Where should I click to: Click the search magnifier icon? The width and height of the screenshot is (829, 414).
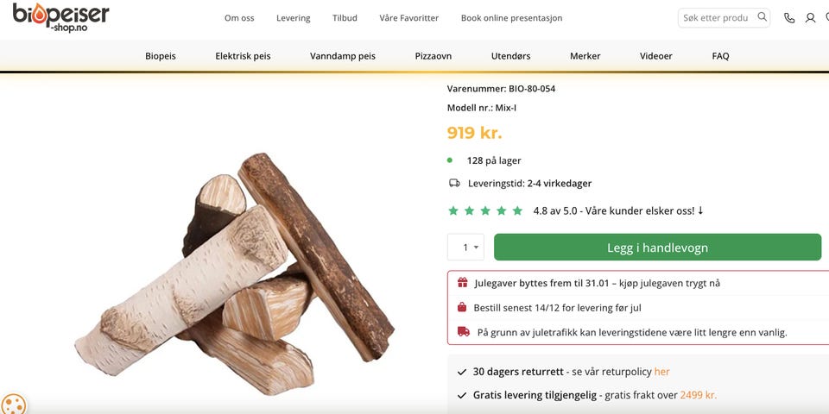[762, 17]
